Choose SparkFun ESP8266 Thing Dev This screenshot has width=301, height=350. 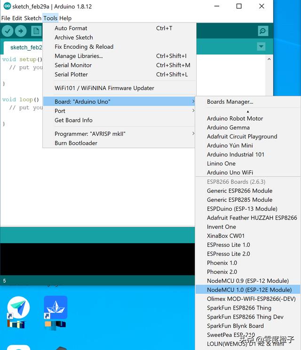(x=248, y=317)
